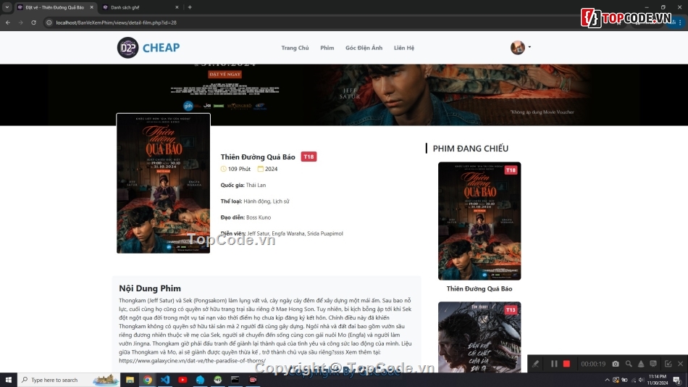The height and width of the screenshot is (387, 688).
Task: Open sidebar Thiên Đường Quả Báo poster thumbnail
Action: [479, 221]
